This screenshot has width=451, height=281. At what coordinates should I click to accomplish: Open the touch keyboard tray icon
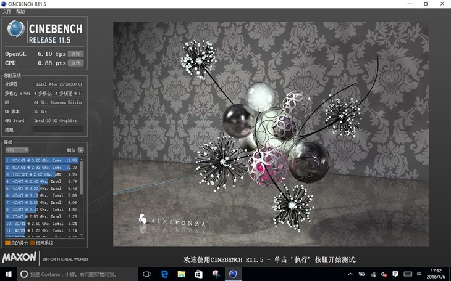click(x=408, y=274)
